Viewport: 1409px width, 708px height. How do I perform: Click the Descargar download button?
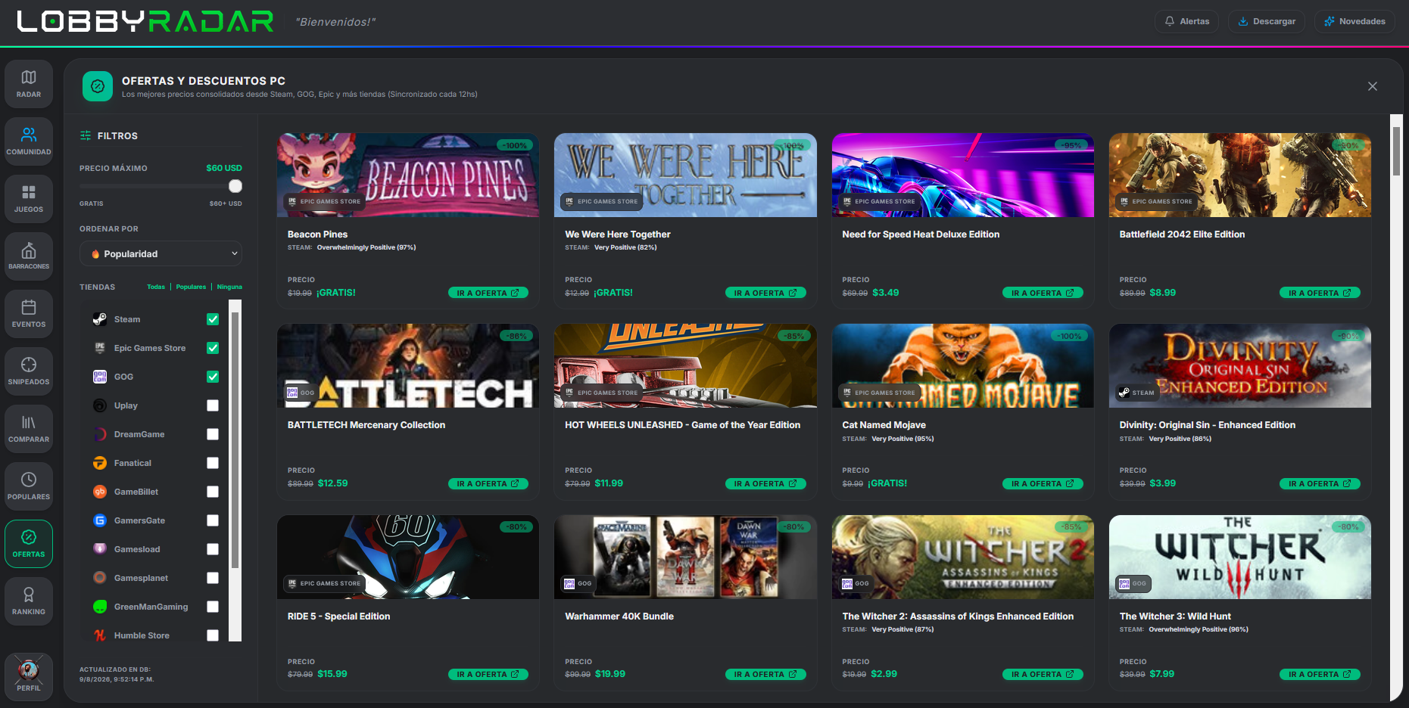(1267, 21)
